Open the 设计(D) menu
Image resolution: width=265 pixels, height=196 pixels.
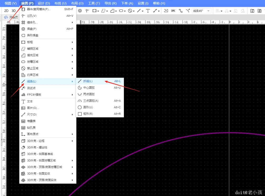pyautogui.click(x=44, y=3)
